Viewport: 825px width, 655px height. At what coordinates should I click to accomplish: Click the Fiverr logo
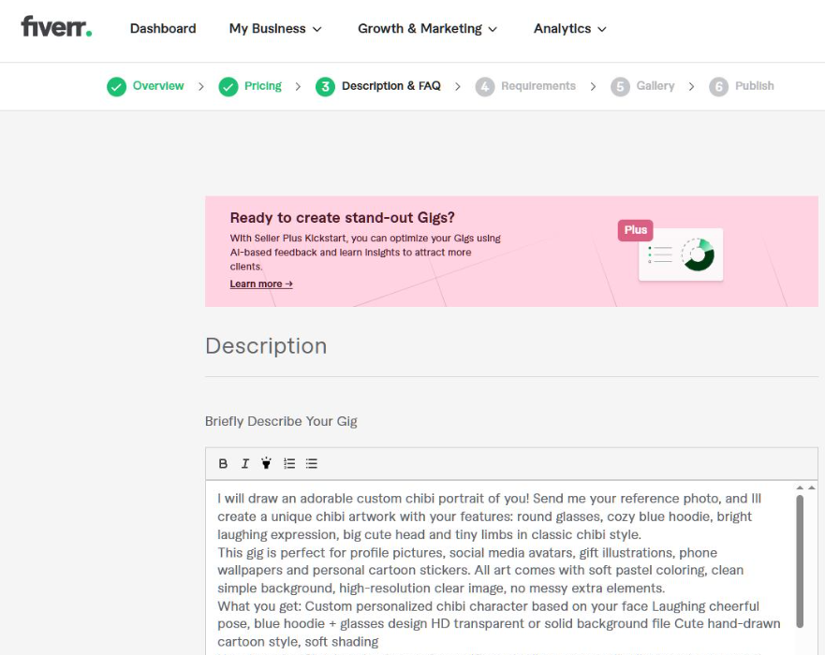56,27
